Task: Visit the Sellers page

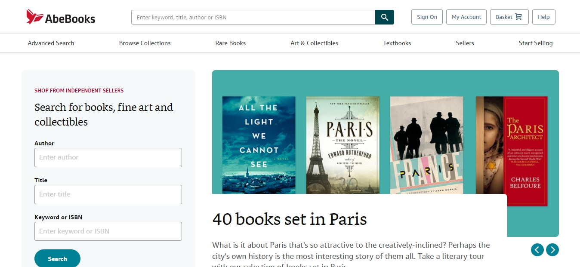Action: [465, 43]
